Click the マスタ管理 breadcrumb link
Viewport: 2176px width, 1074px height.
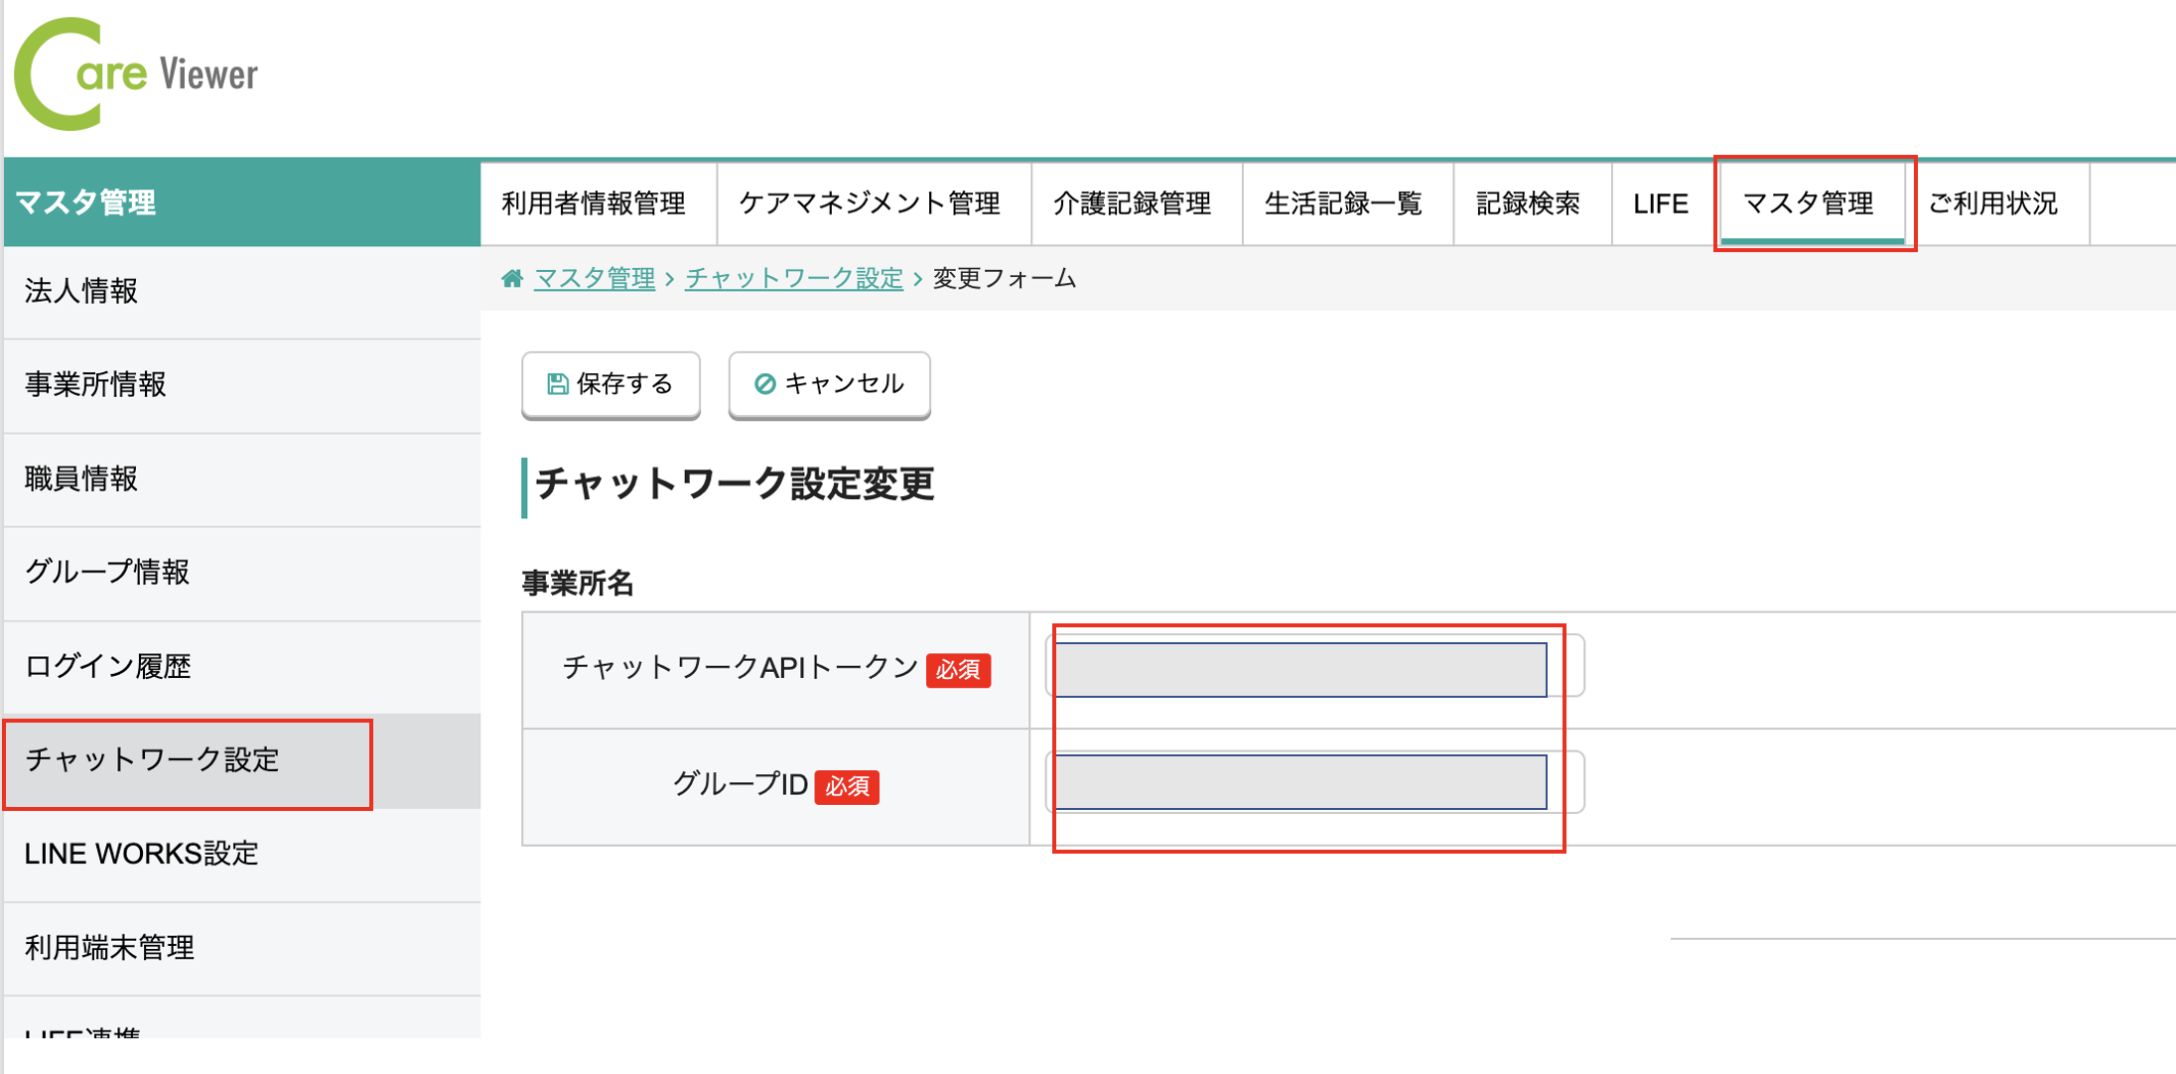[x=595, y=279]
